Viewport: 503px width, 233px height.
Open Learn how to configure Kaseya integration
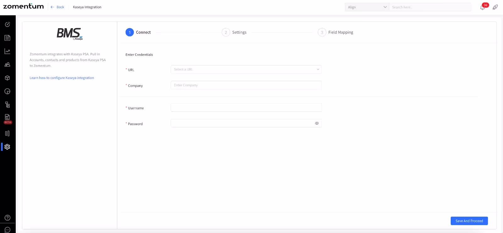(62, 78)
